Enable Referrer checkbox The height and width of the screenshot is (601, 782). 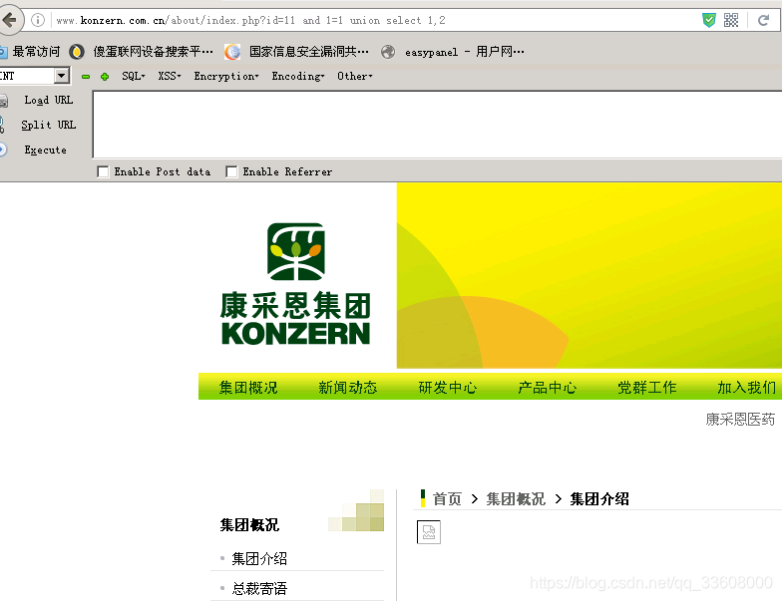click(231, 171)
